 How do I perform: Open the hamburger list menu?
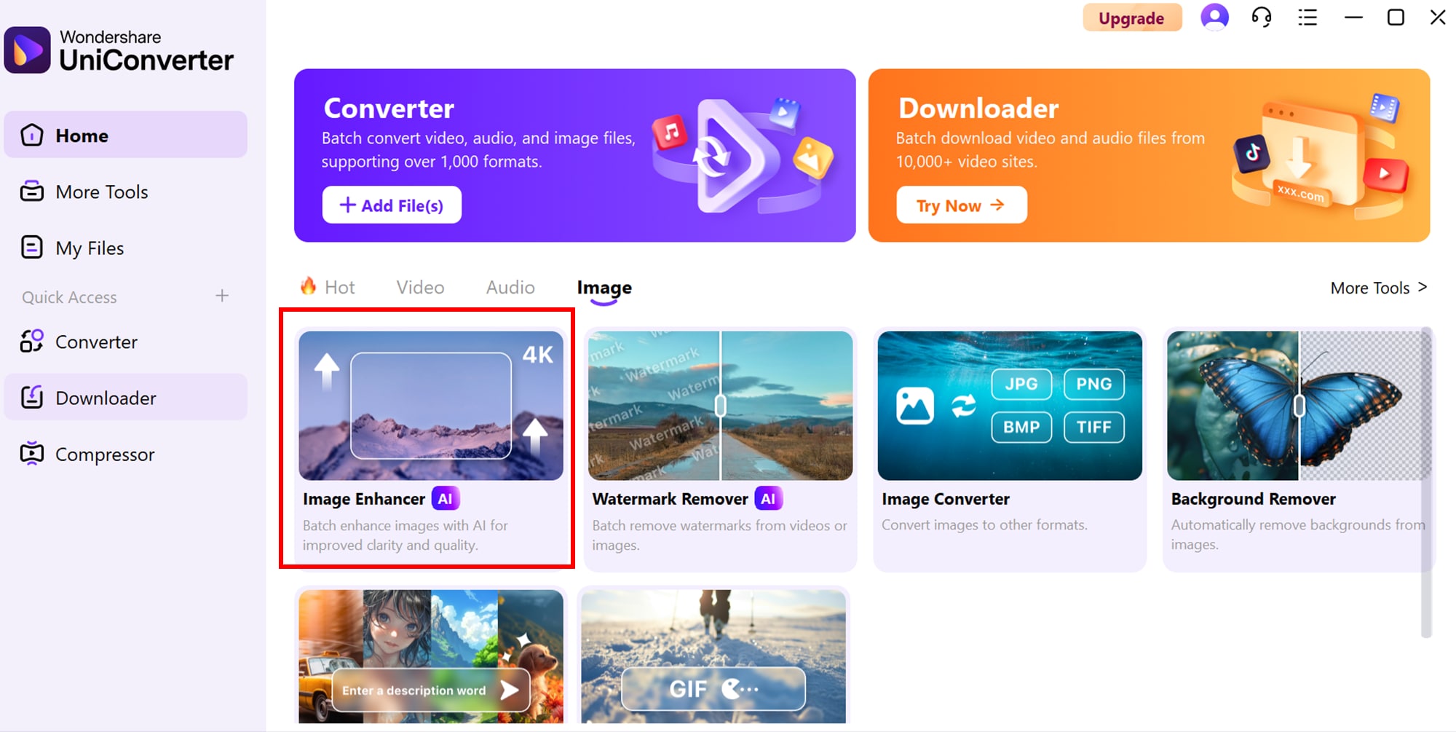[1307, 17]
